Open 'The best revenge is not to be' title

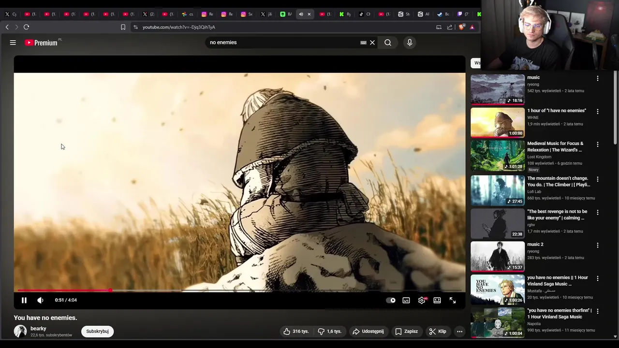557,215
